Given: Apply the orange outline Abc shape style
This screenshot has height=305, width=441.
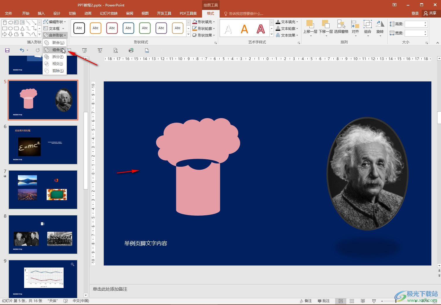Looking at the screenshot, I should [96, 28].
